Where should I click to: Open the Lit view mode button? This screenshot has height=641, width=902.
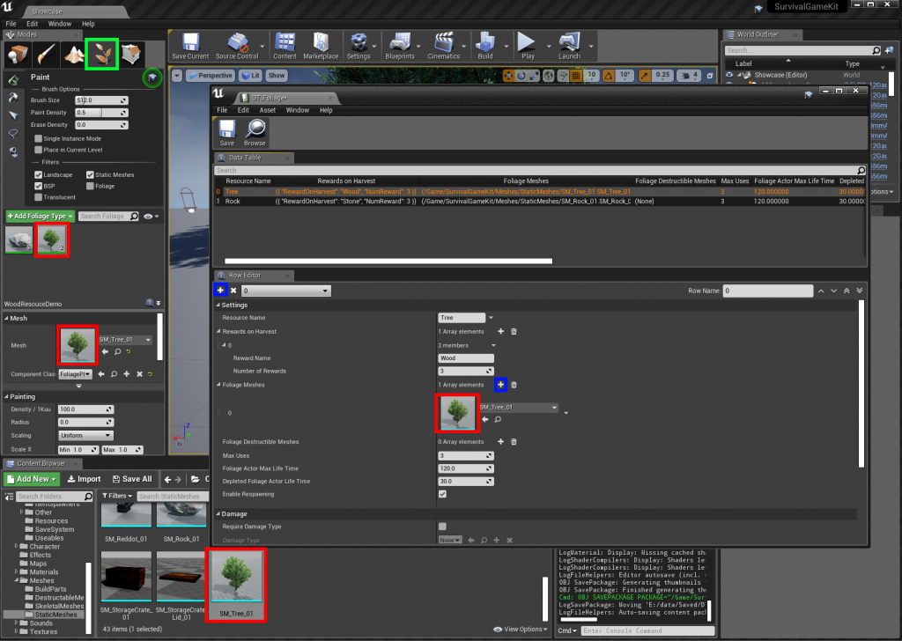[x=250, y=76]
